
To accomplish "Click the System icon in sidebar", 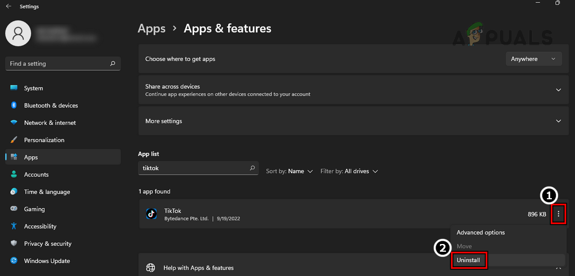I will click(14, 88).
